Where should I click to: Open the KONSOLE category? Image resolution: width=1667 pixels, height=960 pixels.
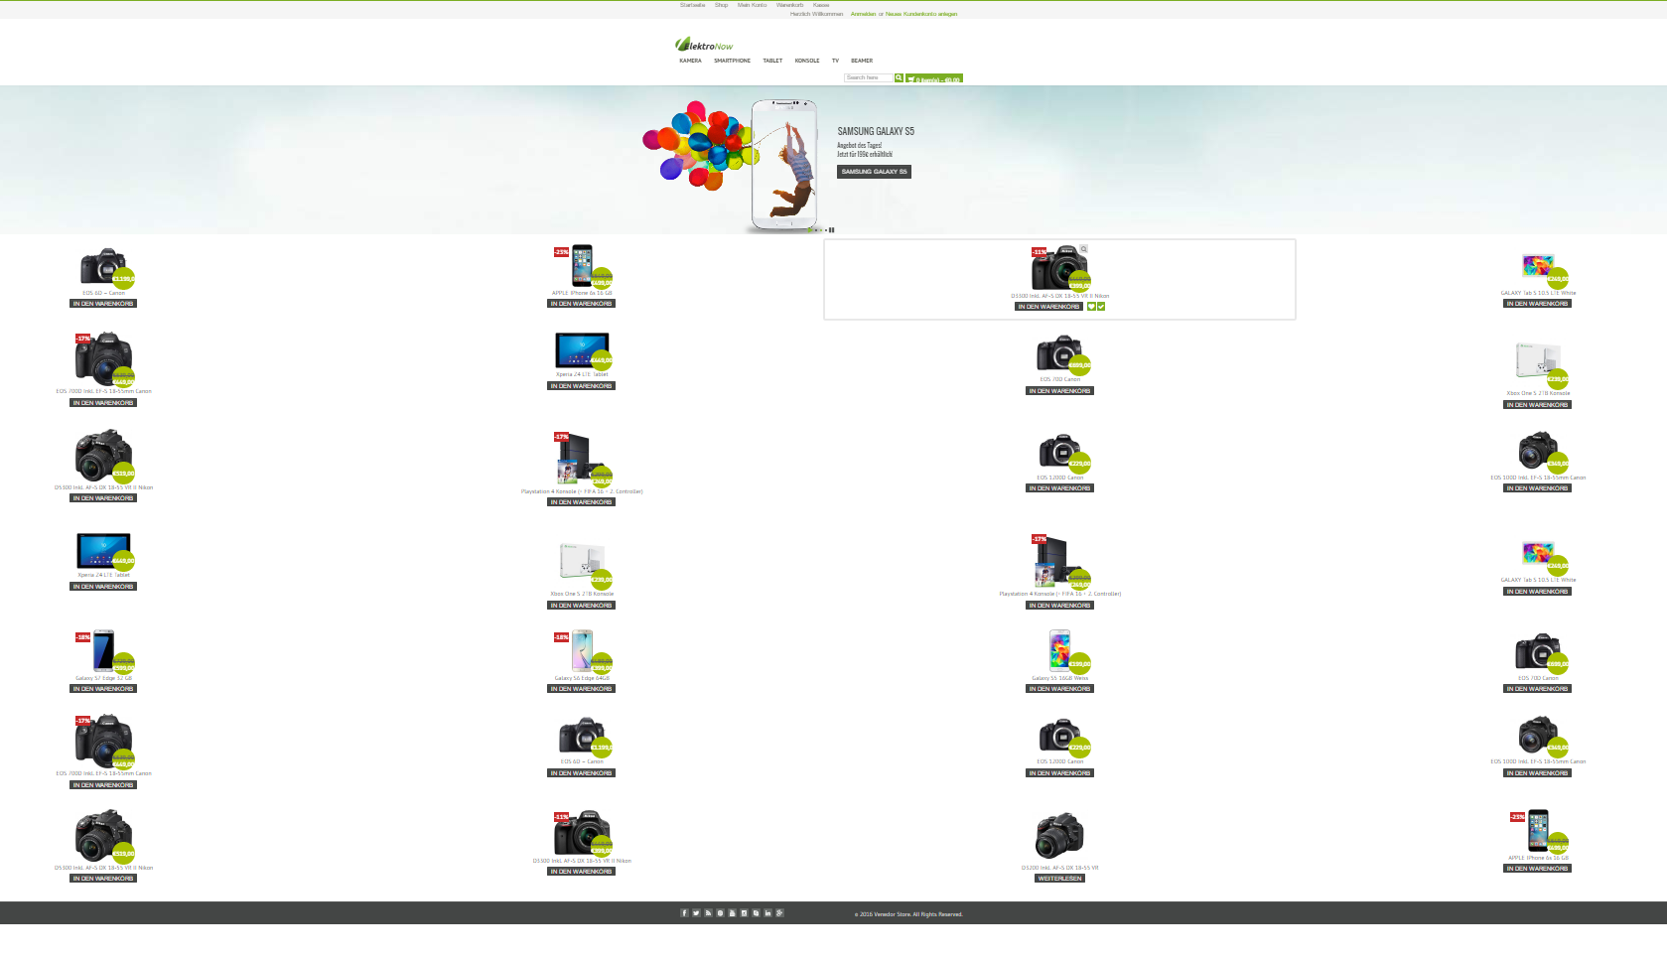click(x=807, y=61)
